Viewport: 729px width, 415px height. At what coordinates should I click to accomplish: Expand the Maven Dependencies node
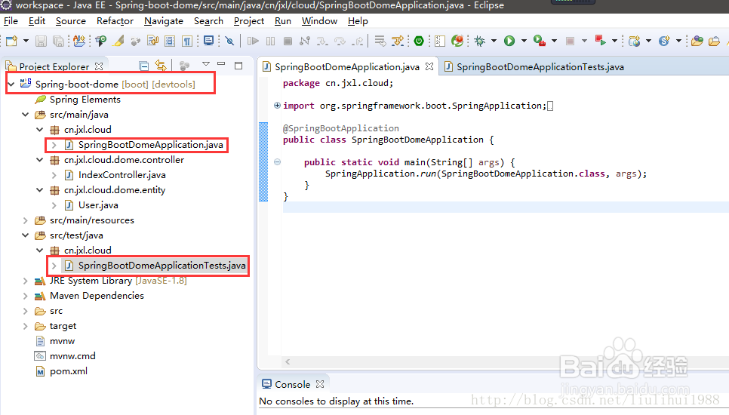pyautogui.click(x=26, y=296)
